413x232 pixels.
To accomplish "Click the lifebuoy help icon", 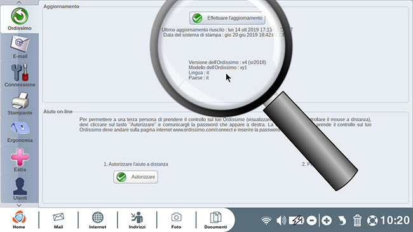I will (x=372, y=221).
